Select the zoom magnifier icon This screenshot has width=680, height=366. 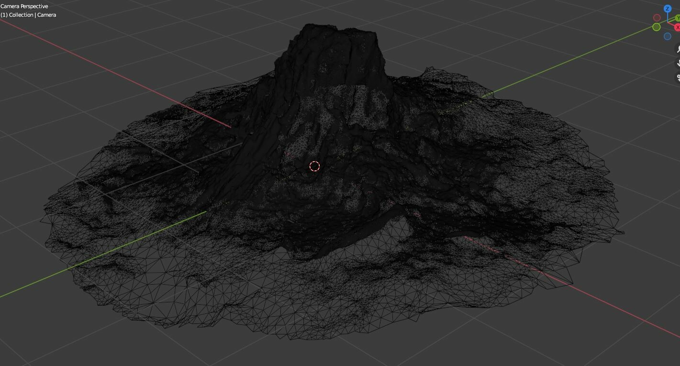click(678, 49)
